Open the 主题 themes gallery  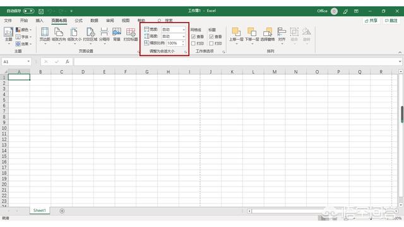[x=8, y=35]
